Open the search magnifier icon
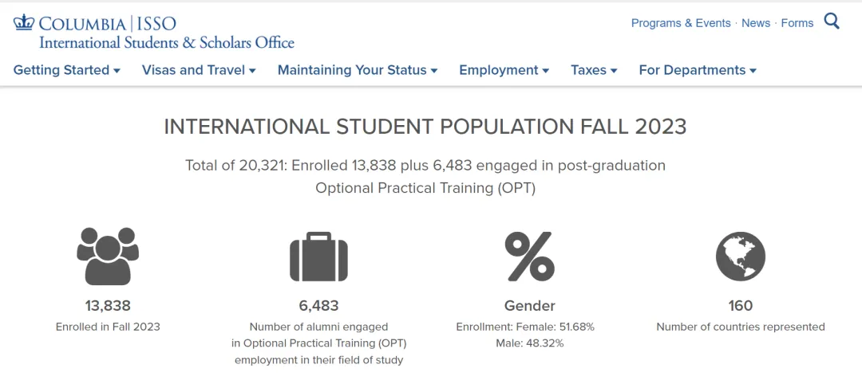 (832, 22)
